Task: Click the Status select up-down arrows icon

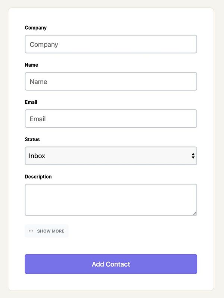Action: pos(193,156)
